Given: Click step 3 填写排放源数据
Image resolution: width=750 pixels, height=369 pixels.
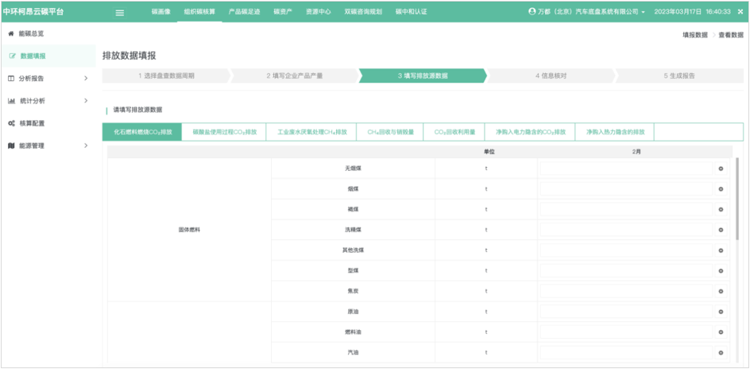Looking at the screenshot, I should [x=423, y=76].
